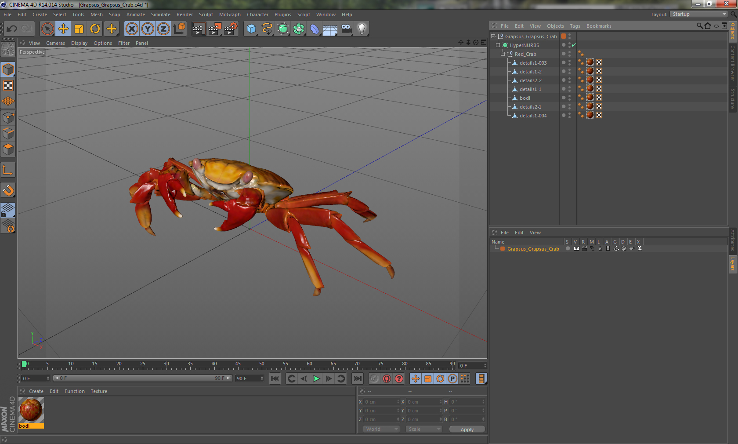
Task: Toggle the Snap magnet
Action: click(8, 190)
